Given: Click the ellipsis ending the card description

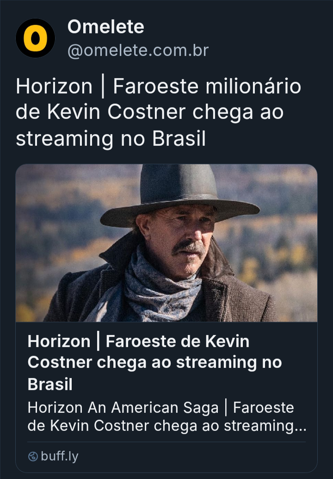Looking at the screenshot, I should (x=301, y=426).
